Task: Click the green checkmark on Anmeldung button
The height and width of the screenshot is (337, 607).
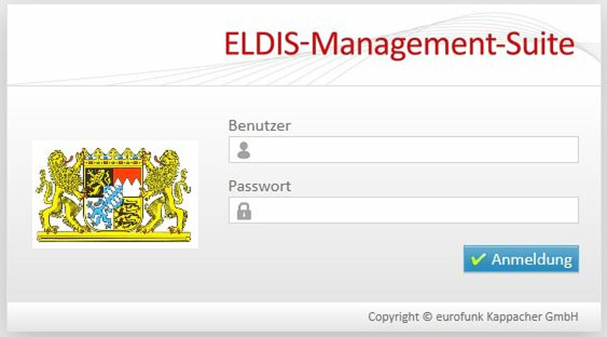Action: 478,259
